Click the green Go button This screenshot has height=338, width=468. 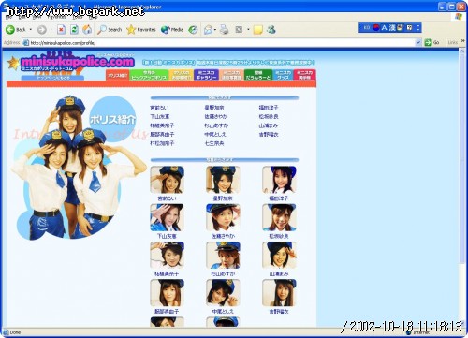[x=432, y=42]
